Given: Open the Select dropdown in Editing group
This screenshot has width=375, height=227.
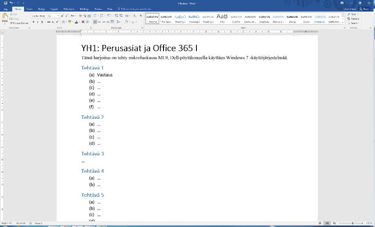Looking at the screenshot, I should (353, 23).
